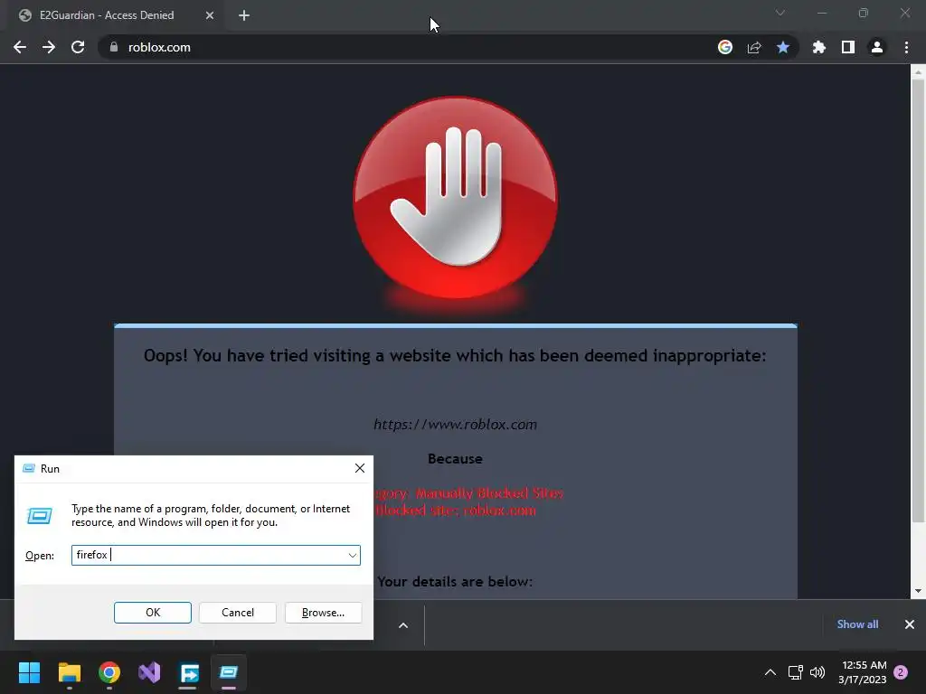Reload the roblox.com page
The image size is (926, 694).
78,47
